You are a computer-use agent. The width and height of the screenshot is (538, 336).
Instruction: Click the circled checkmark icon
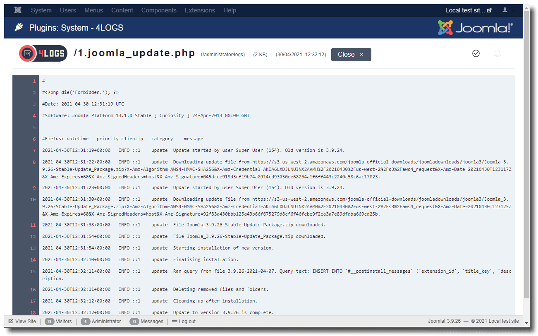(476, 53)
